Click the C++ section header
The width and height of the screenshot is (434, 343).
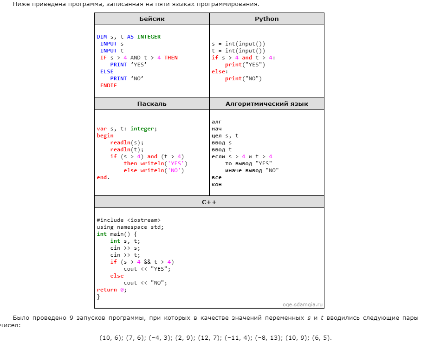click(x=209, y=202)
